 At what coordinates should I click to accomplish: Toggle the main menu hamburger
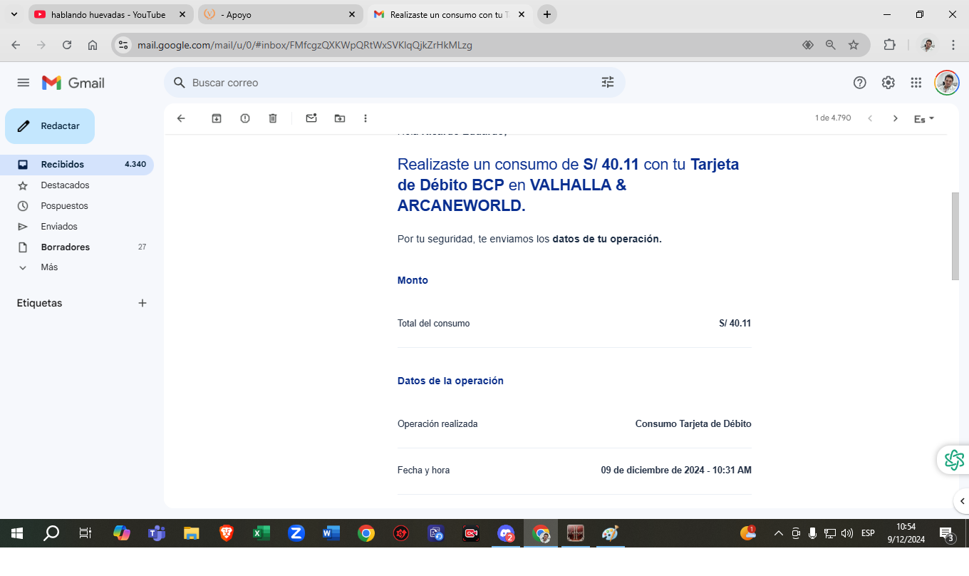(24, 83)
